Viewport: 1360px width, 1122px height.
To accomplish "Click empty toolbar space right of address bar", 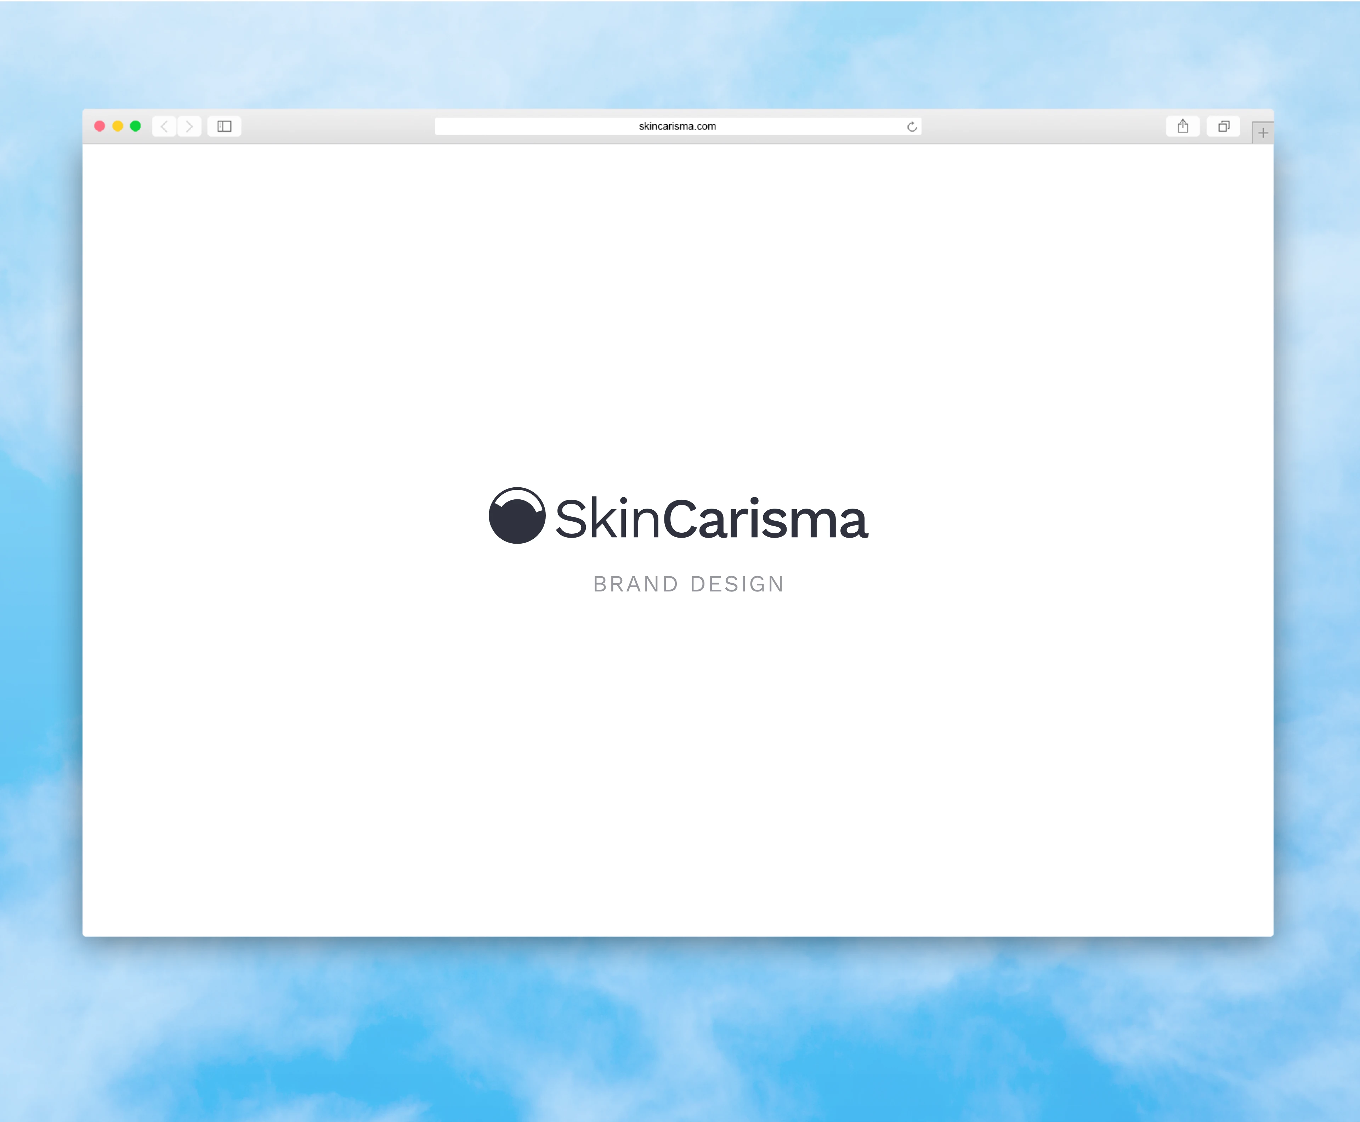I will coord(1041,127).
